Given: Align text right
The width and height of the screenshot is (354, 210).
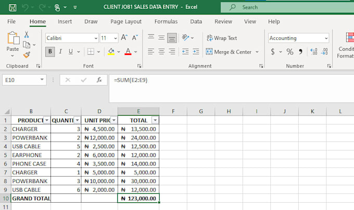Looking at the screenshot, I should 172,52.
